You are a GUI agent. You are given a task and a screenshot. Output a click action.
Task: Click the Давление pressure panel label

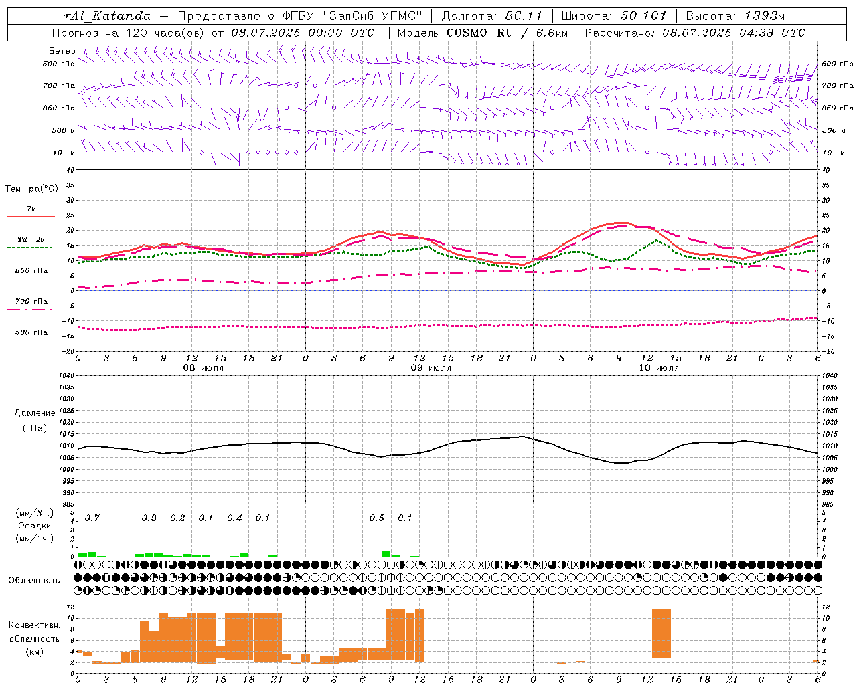35,413
